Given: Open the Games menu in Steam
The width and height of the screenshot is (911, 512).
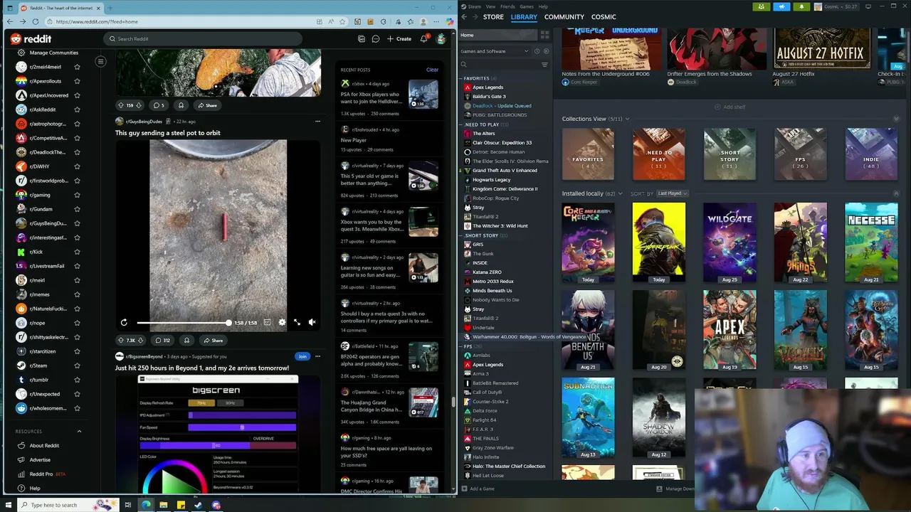Looking at the screenshot, I should click(x=527, y=6).
